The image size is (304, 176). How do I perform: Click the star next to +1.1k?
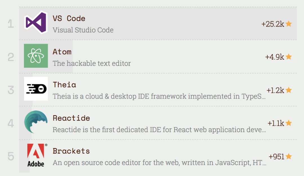click(289, 123)
